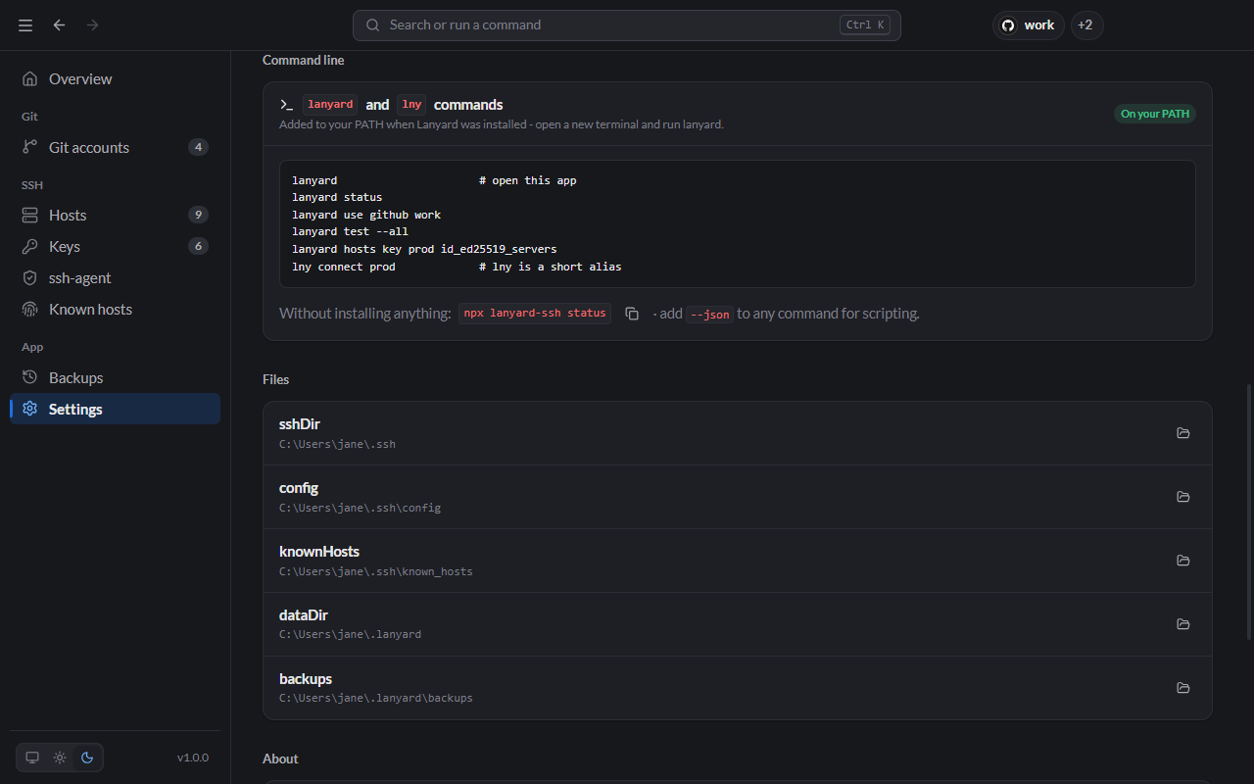Open Backups in the sidebar

tap(115, 377)
